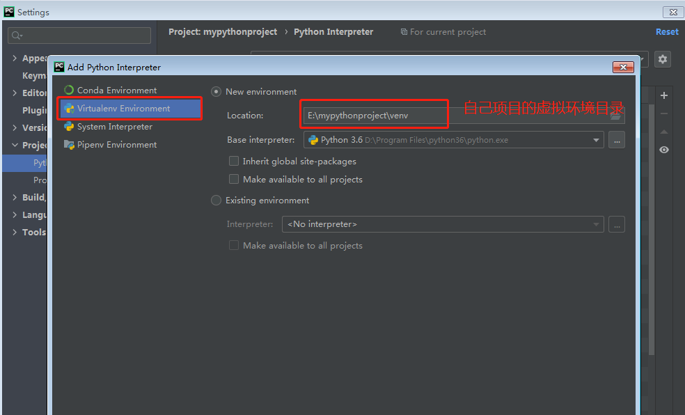
Task: Open the Interpreter No interpreter dropdown
Action: 443,224
